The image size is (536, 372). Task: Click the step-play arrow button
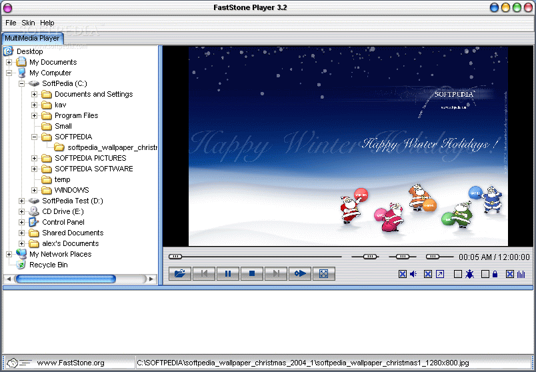[x=300, y=273]
